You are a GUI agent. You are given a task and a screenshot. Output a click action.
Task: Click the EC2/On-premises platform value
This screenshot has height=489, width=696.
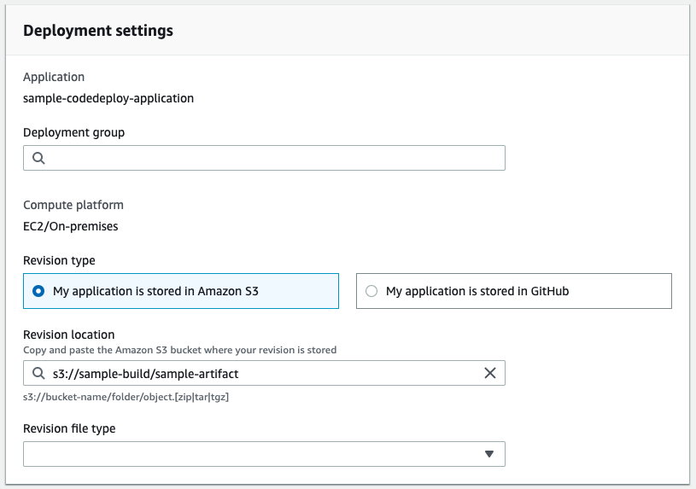[71, 227]
